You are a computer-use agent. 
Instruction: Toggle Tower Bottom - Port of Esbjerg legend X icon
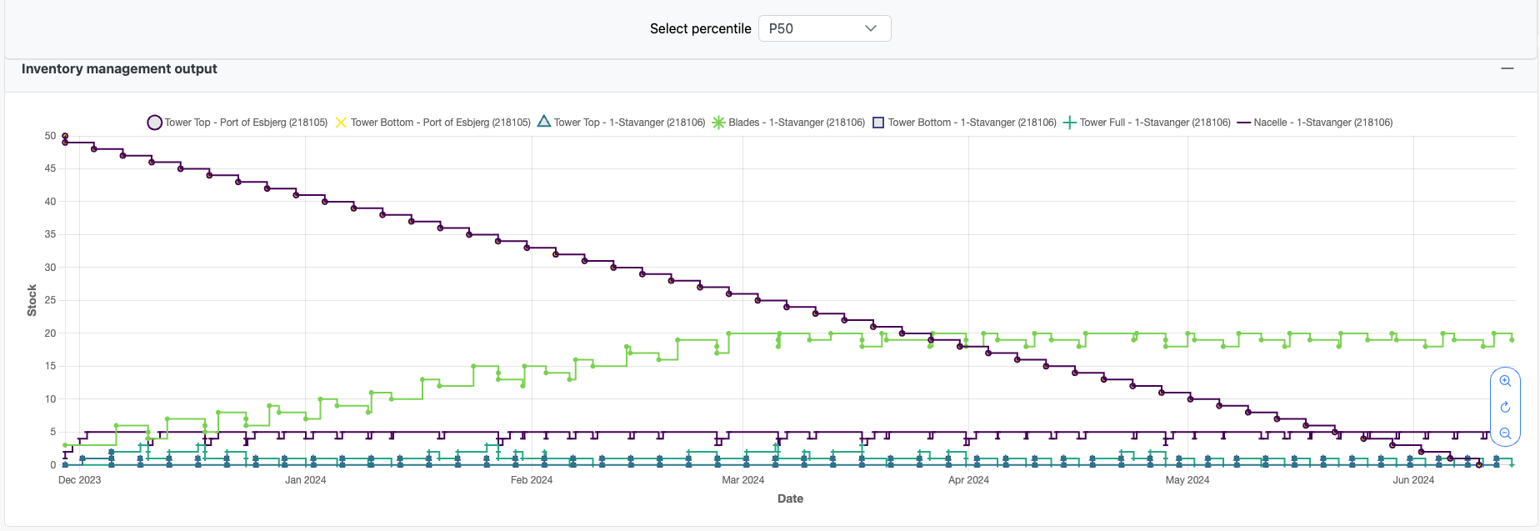(341, 123)
